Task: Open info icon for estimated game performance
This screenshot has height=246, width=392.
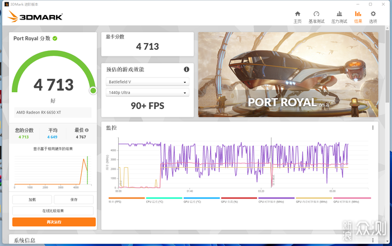Action: point(186,69)
